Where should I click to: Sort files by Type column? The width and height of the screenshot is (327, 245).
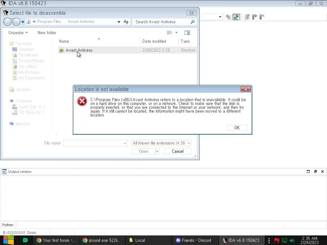185,41
